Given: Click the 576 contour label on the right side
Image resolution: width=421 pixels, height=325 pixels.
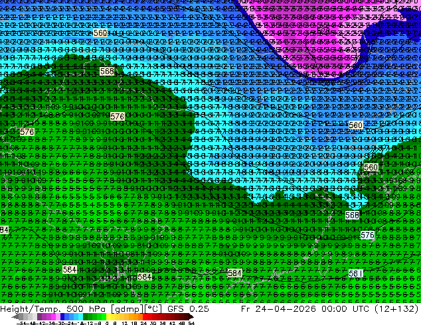Looking at the screenshot, I should 367,235.
